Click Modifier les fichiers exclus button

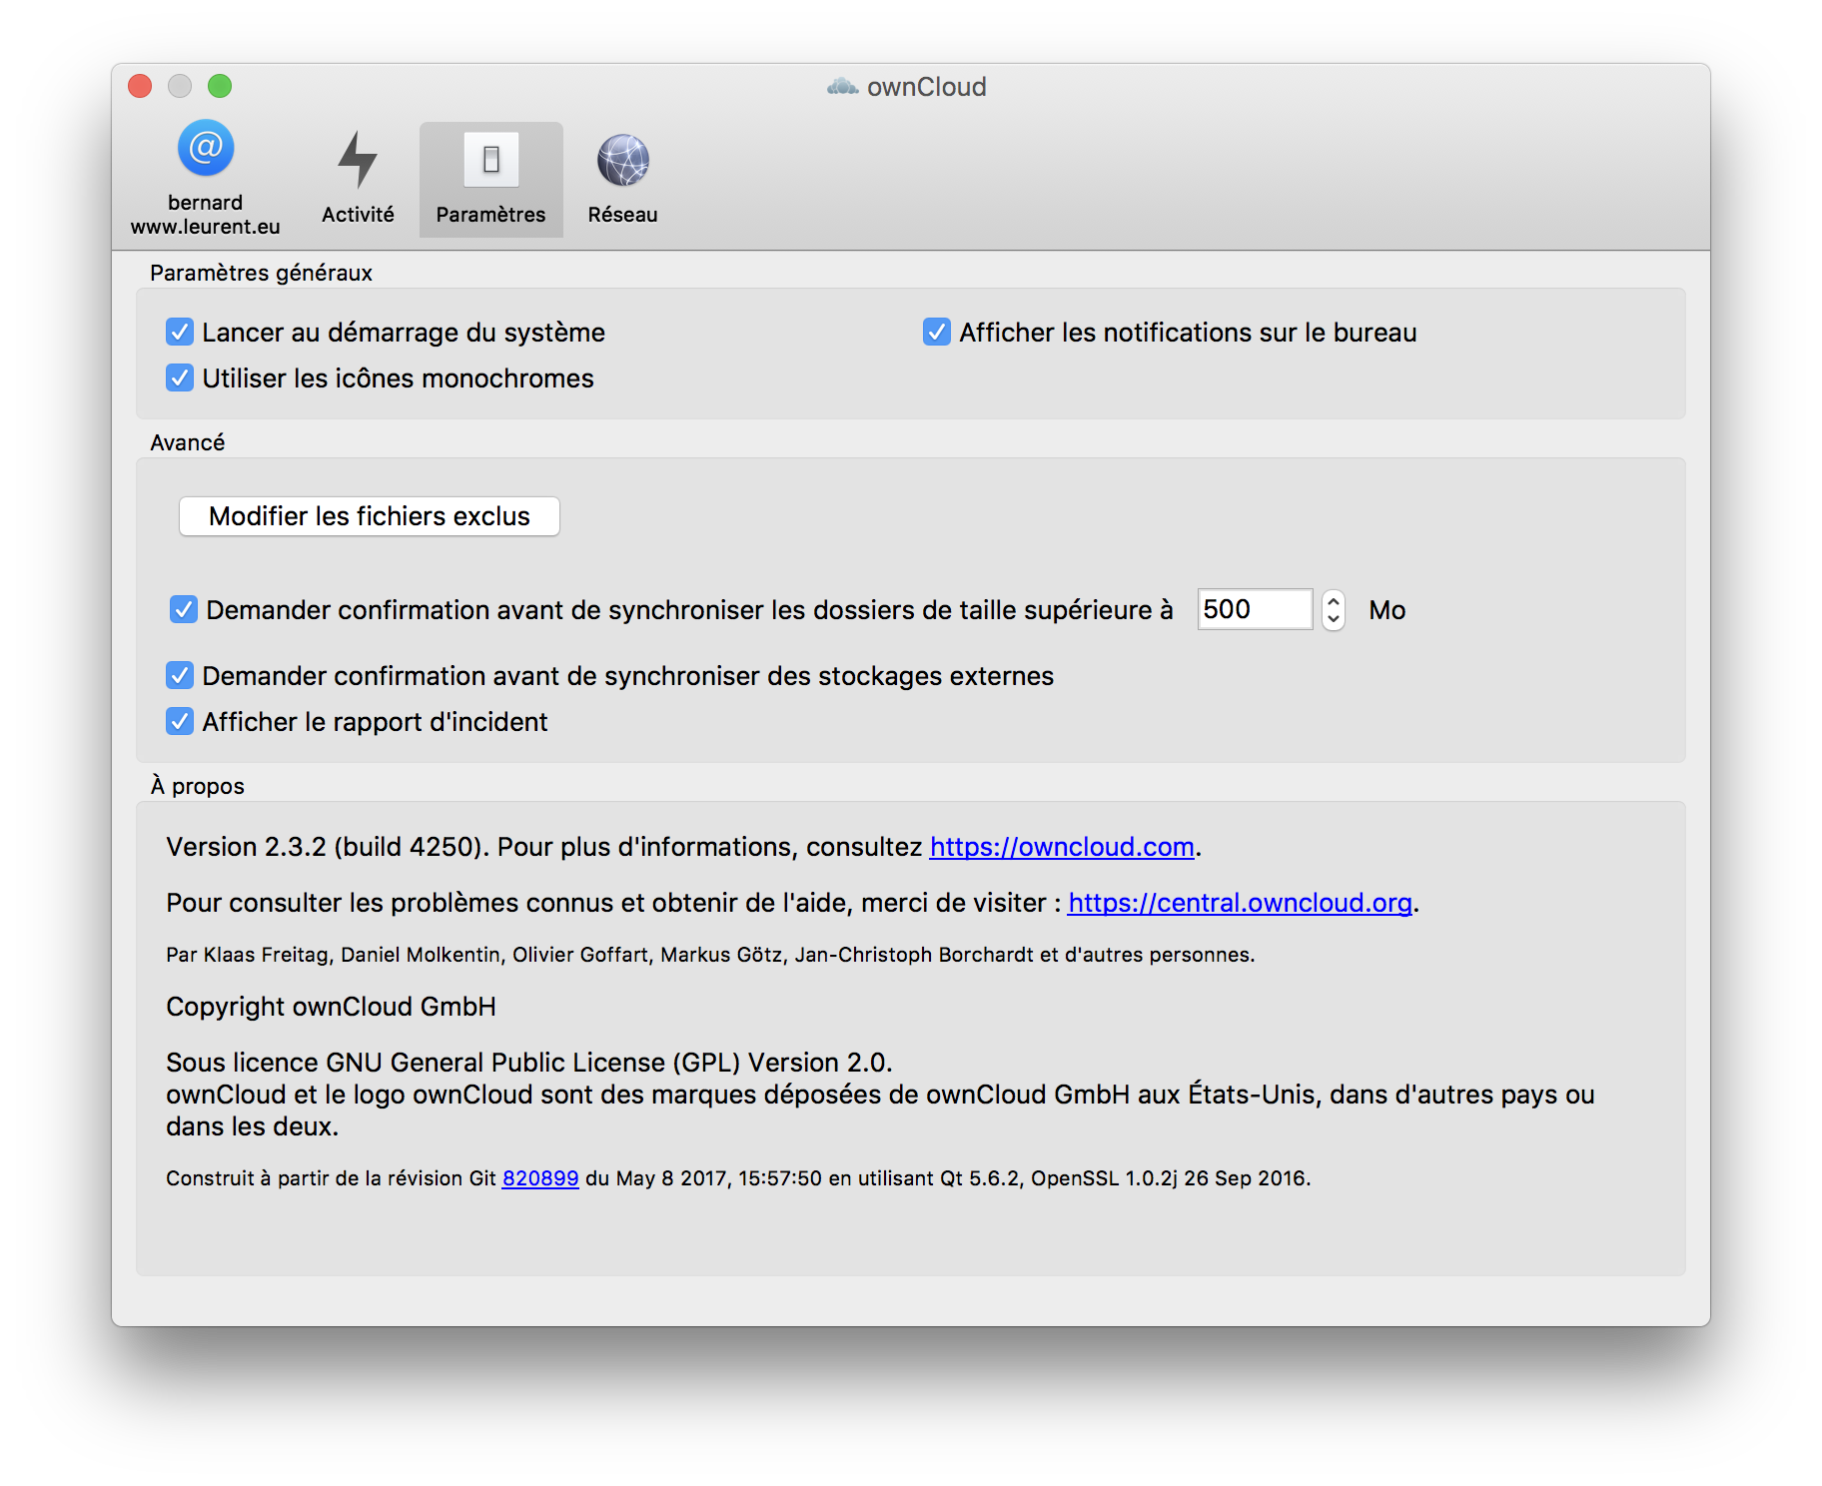tap(369, 516)
